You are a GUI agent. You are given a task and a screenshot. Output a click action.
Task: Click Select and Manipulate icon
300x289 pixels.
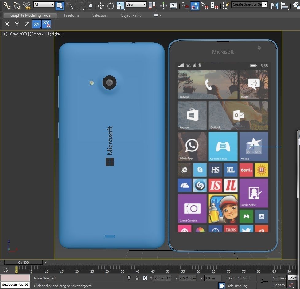[163, 6]
